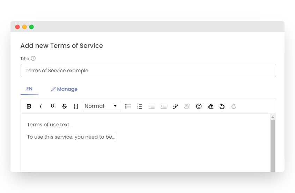Undo the last edit

click(x=222, y=106)
